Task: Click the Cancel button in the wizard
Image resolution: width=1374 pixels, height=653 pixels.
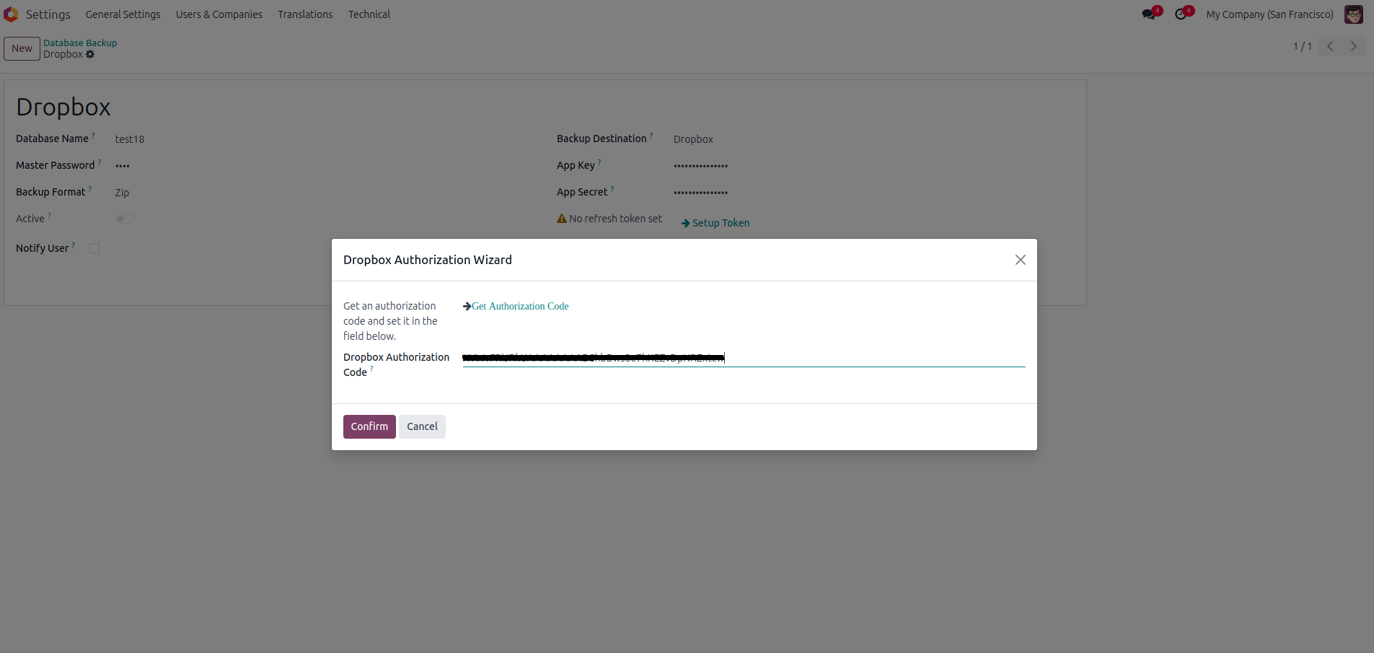Action: pyautogui.click(x=422, y=426)
